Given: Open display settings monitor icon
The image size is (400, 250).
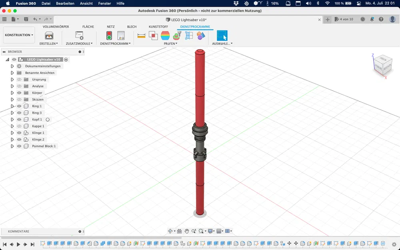Looking at the screenshot, I should (x=210, y=231).
